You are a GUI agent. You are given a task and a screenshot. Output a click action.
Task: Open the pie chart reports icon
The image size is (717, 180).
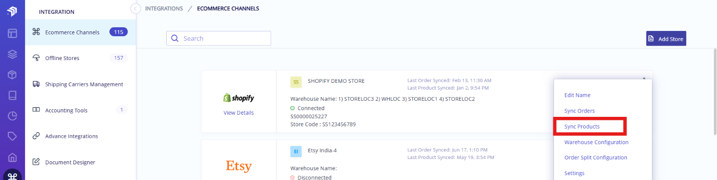point(12,116)
